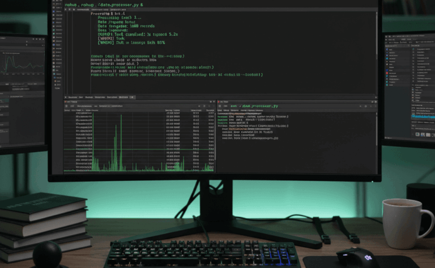Click the line graph on the left monitor
Image resolution: width=435 pixels, height=268 pixels.
(x=22, y=64)
